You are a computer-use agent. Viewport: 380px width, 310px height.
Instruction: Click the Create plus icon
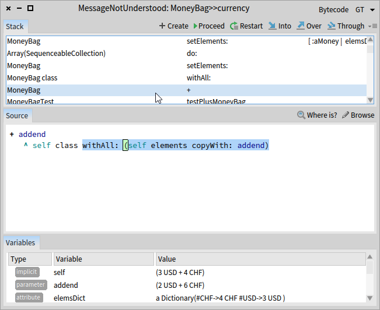coord(162,26)
